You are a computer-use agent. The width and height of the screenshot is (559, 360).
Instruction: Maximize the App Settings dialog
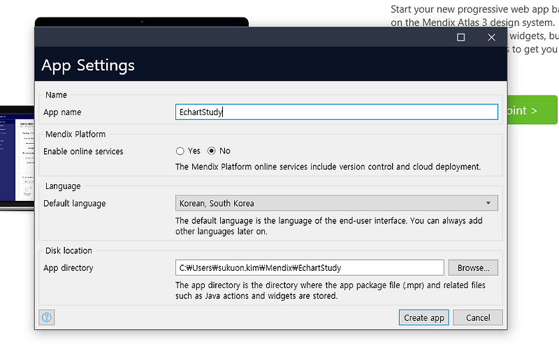460,37
